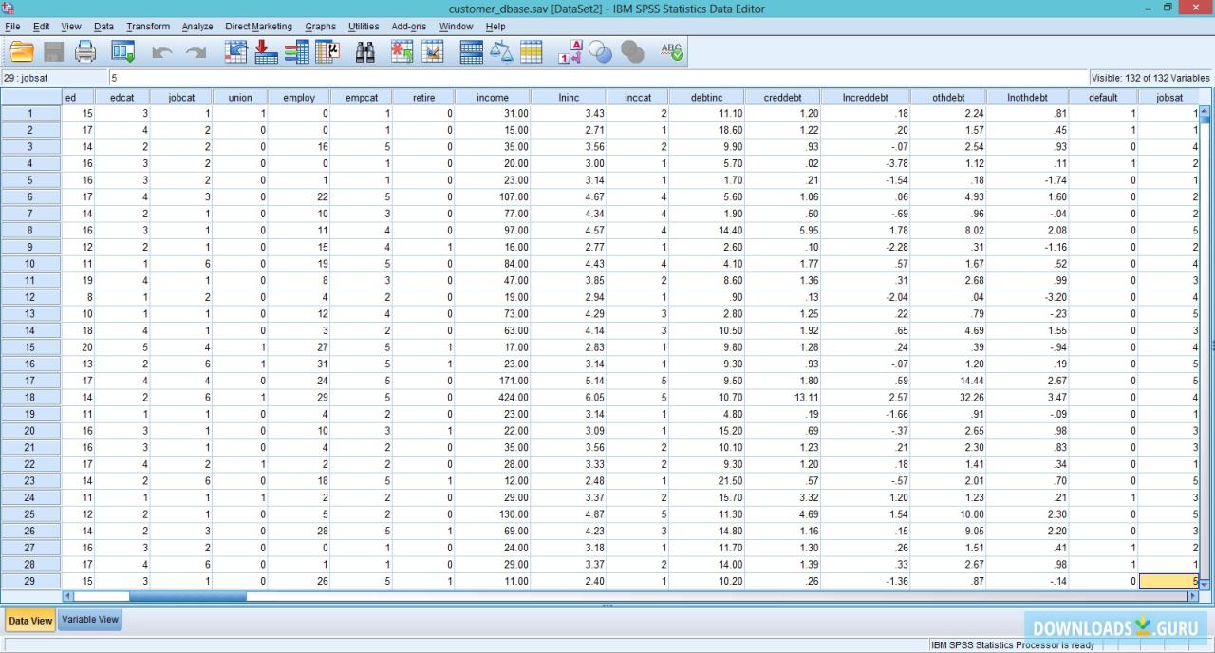Image resolution: width=1215 pixels, height=653 pixels.
Task: Switch to the Variable View tab
Action: coord(90,620)
